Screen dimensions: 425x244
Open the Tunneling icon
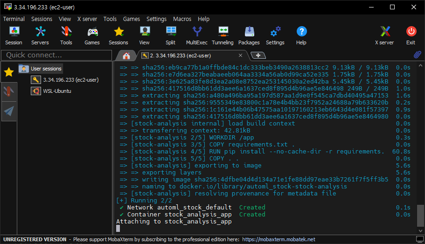[x=223, y=35]
